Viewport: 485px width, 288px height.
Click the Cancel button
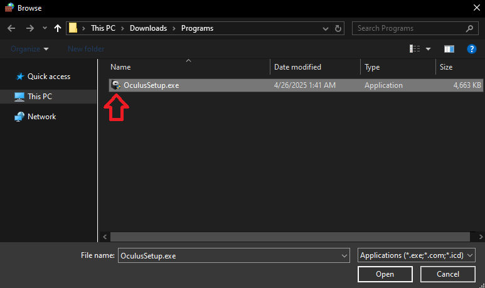pos(448,274)
